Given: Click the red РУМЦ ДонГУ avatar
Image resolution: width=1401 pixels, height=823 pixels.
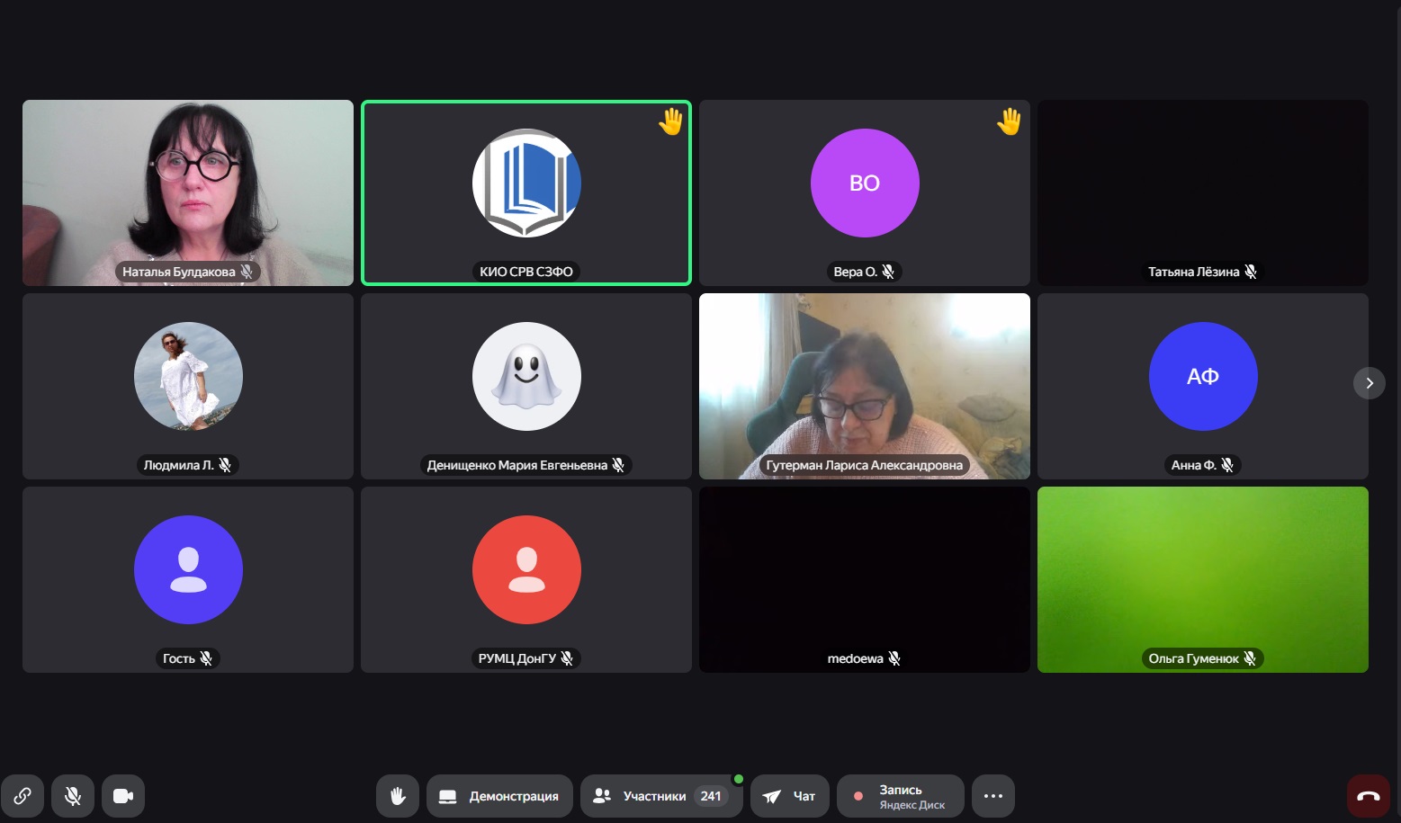Looking at the screenshot, I should click(526, 569).
